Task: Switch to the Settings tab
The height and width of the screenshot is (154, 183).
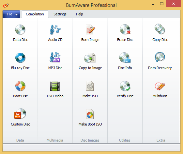Action: click(x=60, y=14)
